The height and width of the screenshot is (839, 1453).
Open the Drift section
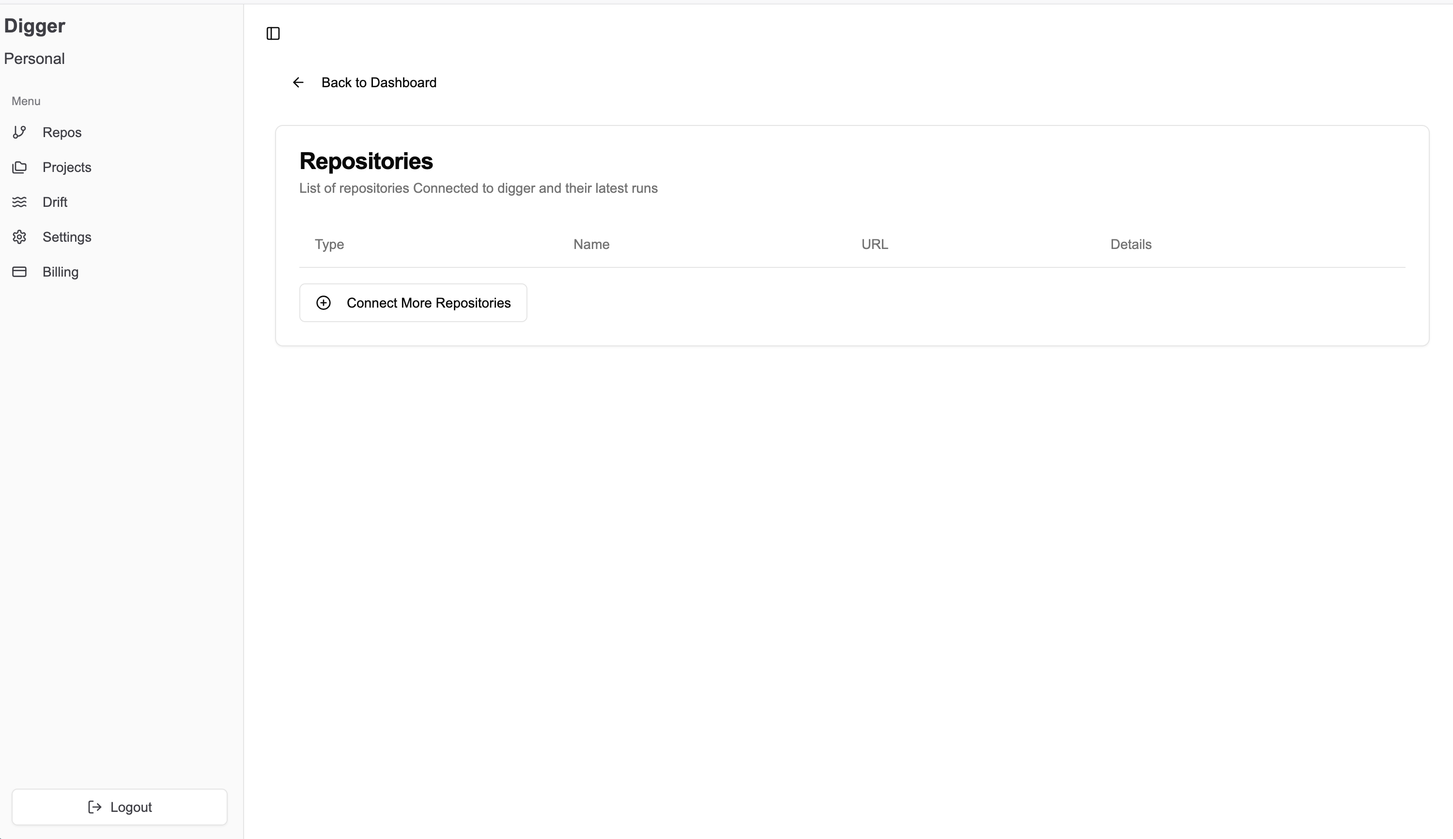point(55,202)
